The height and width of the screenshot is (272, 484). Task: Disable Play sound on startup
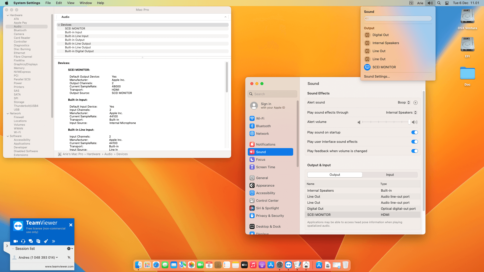[414, 132]
